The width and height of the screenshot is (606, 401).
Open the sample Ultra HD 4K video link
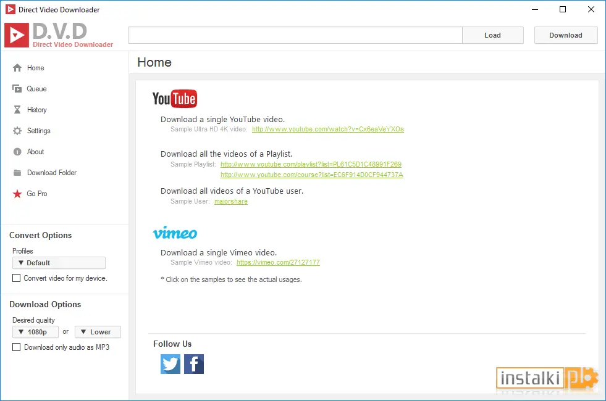pyautogui.click(x=328, y=130)
